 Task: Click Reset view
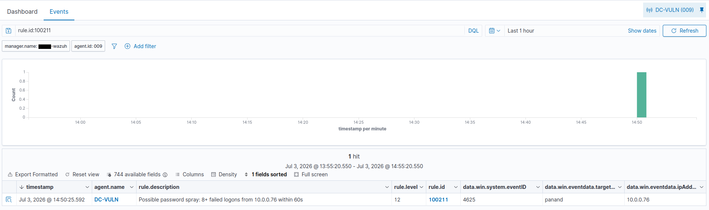(x=82, y=174)
